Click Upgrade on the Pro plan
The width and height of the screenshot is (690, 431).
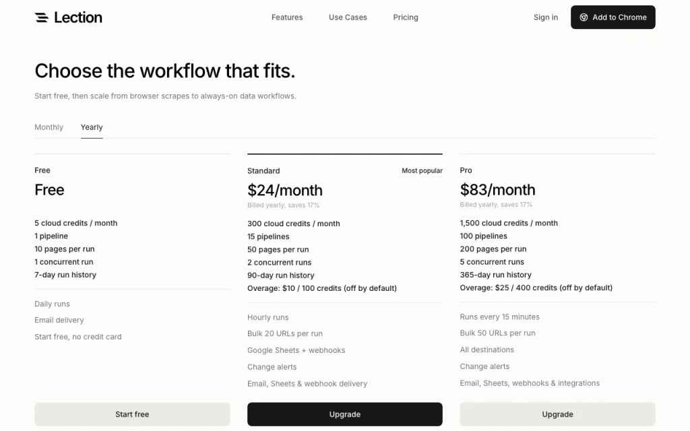(x=557, y=414)
